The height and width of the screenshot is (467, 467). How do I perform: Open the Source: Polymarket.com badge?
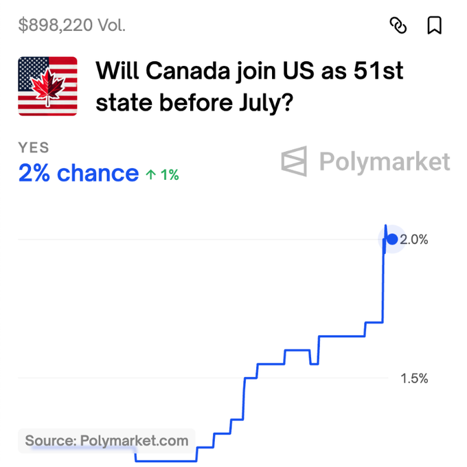tap(106, 441)
